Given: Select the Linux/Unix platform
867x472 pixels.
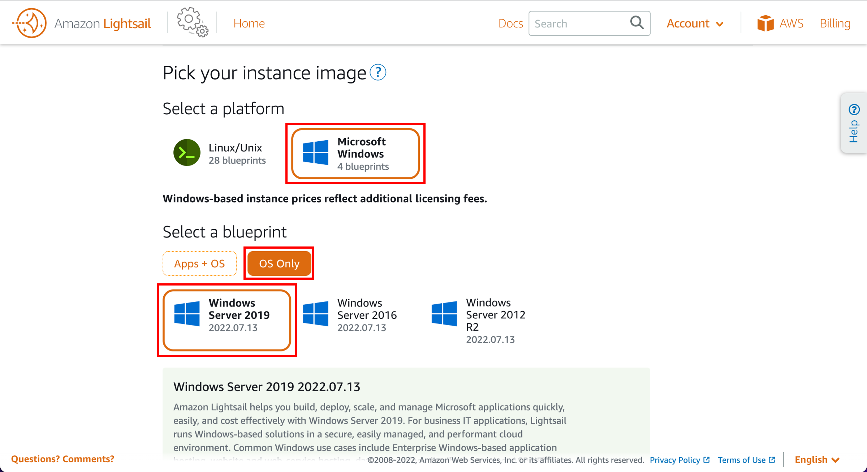Looking at the screenshot, I should (x=220, y=153).
